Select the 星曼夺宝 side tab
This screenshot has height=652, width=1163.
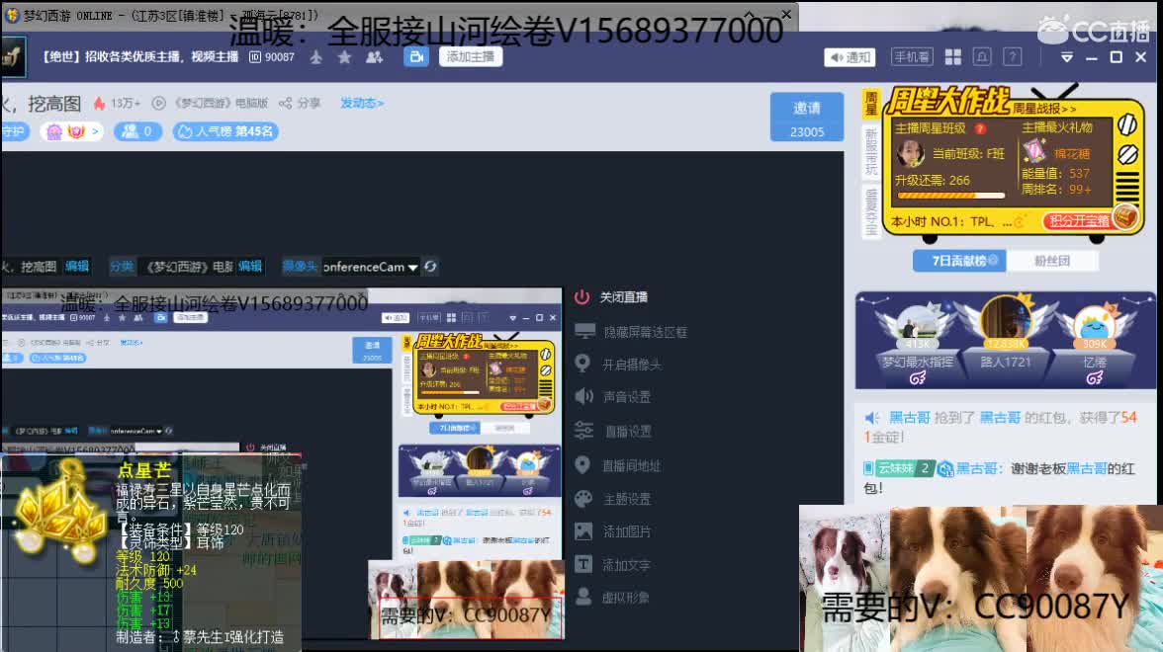(x=870, y=211)
